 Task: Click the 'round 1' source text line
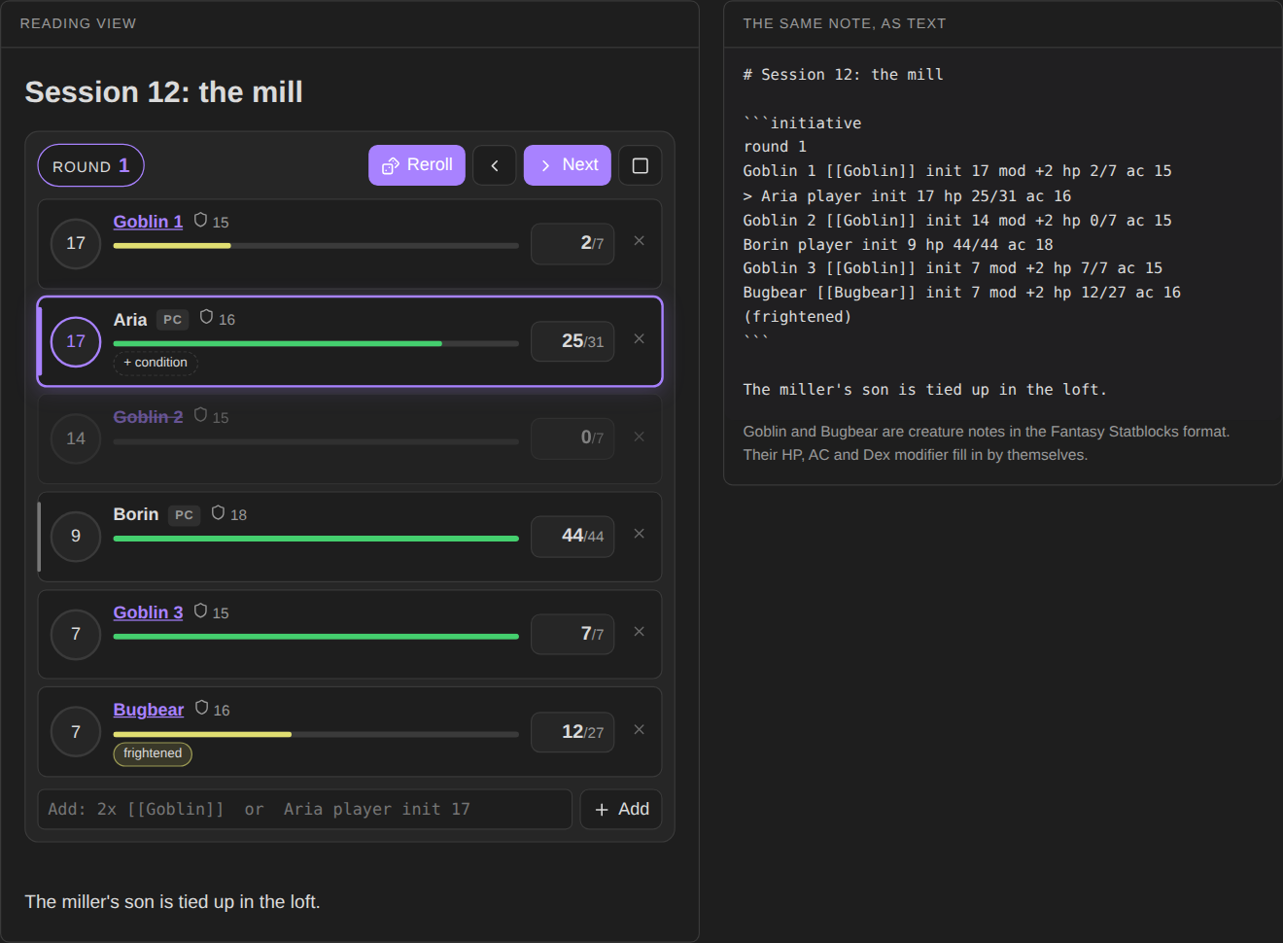pyautogui.click(x=775, y=147)
